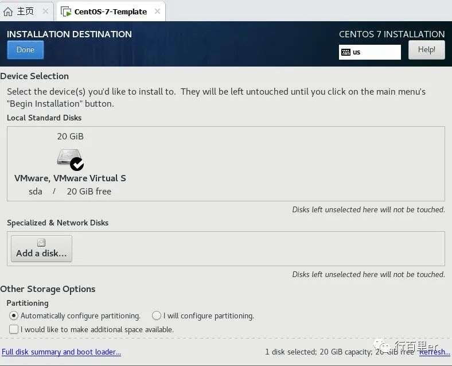Screen dimensions: 452x366
Task: Click the blue Done button
Action: pos(25,50)
